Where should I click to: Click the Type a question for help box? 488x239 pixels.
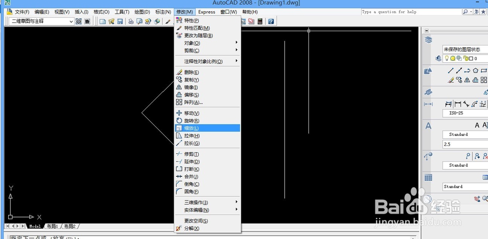tap(411, 12)
